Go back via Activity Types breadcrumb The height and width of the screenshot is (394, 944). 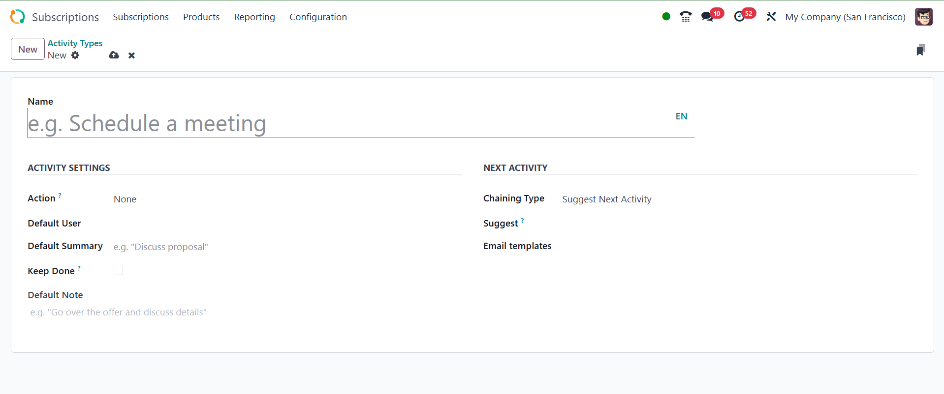pyautogui.click(x=75, y=43)
